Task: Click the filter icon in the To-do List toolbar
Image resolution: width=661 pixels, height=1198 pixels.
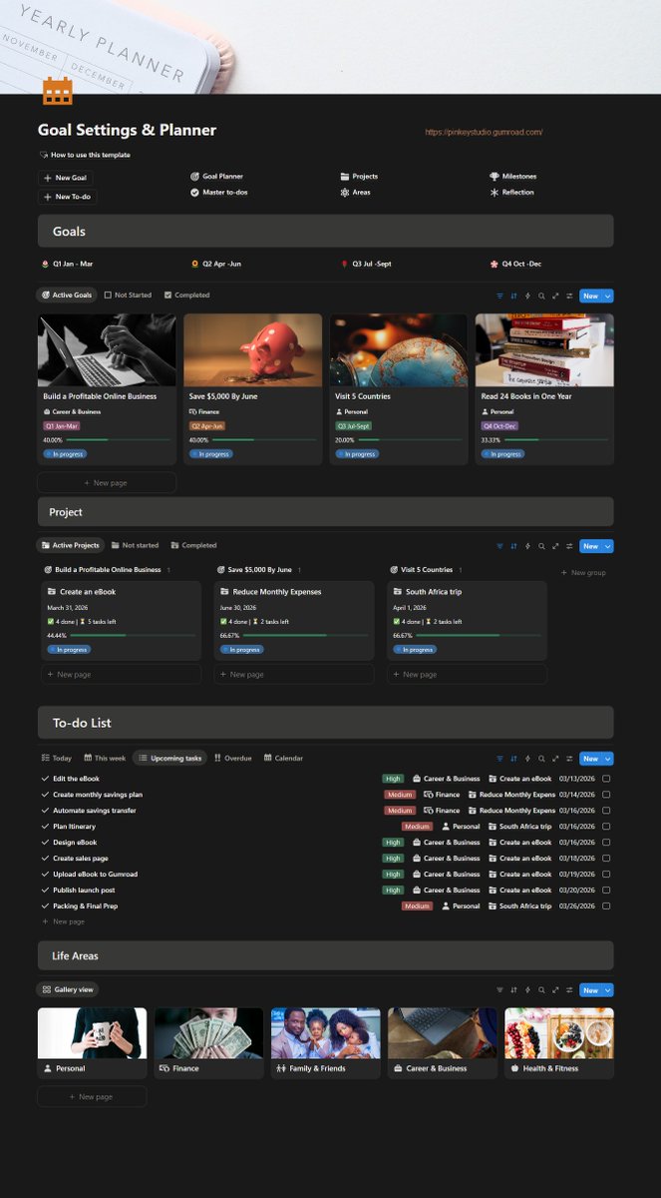Action: [500, 759]
